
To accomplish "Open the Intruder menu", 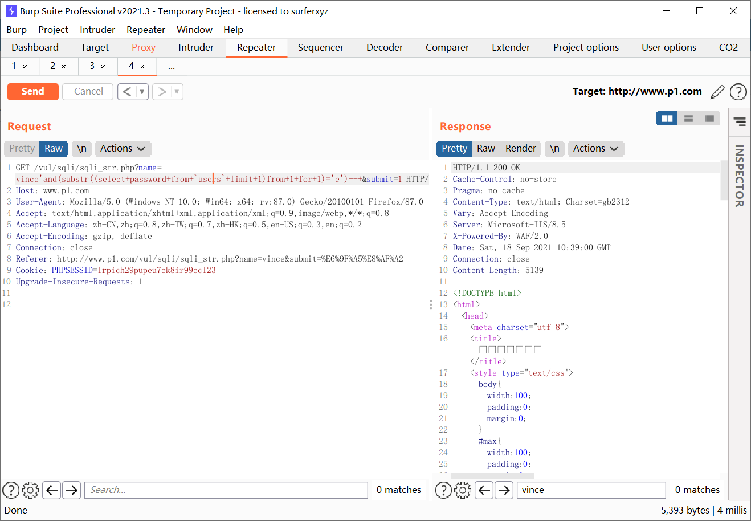I will [97, 30].
